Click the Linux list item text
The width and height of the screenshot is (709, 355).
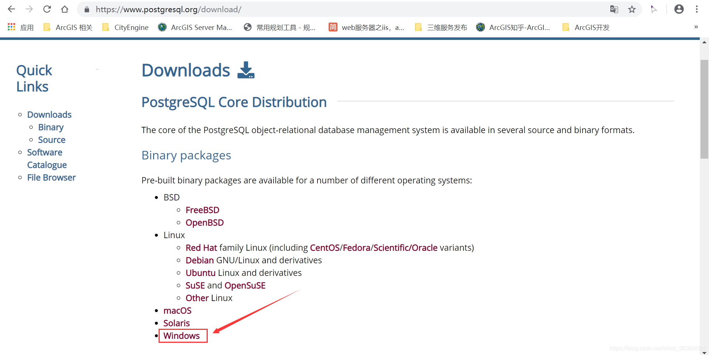coord(174,235)
